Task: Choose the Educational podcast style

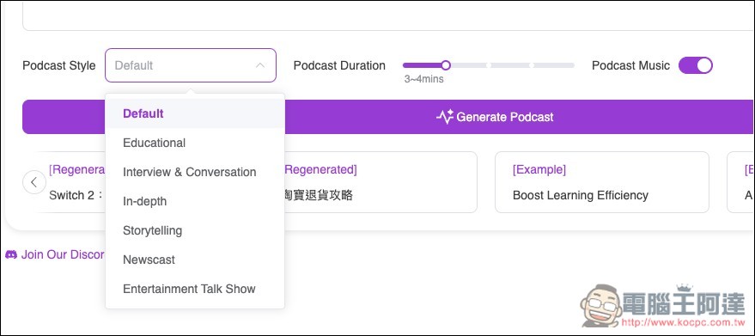Action: [194, 143]
